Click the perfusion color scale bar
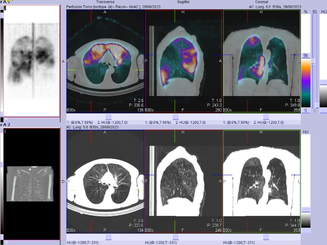Screen dimensions: 327x245 pos(306,82)
